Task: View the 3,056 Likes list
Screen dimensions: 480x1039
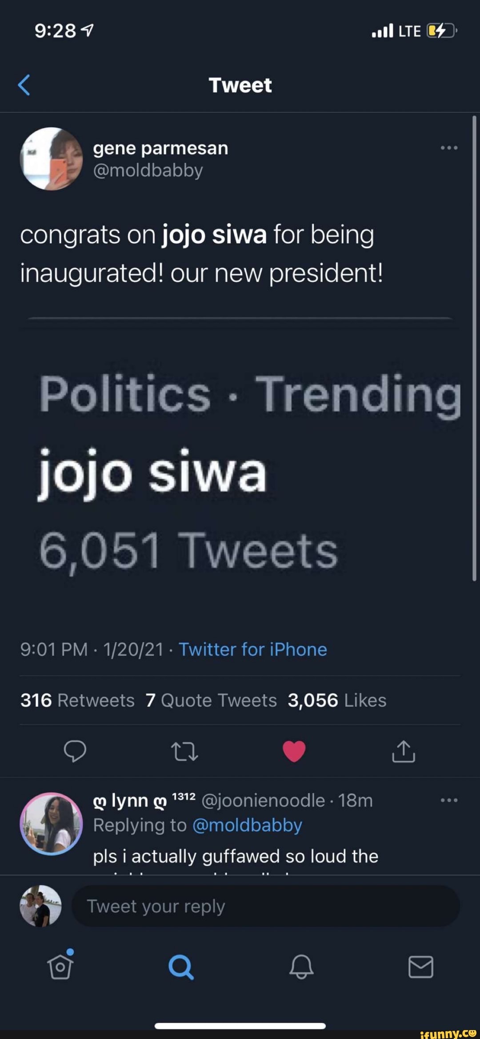Action: (337, 700)
